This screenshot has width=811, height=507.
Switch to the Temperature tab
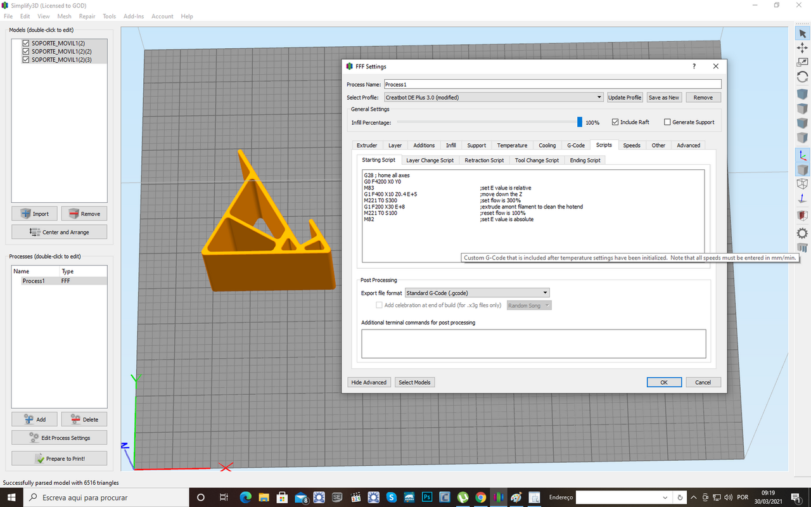(x=512, y=145)
